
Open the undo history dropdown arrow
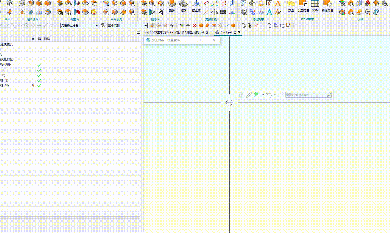pos(275,95)
